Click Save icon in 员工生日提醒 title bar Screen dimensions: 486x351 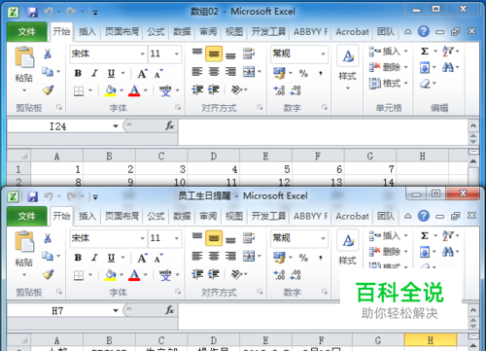click(32, 196)
